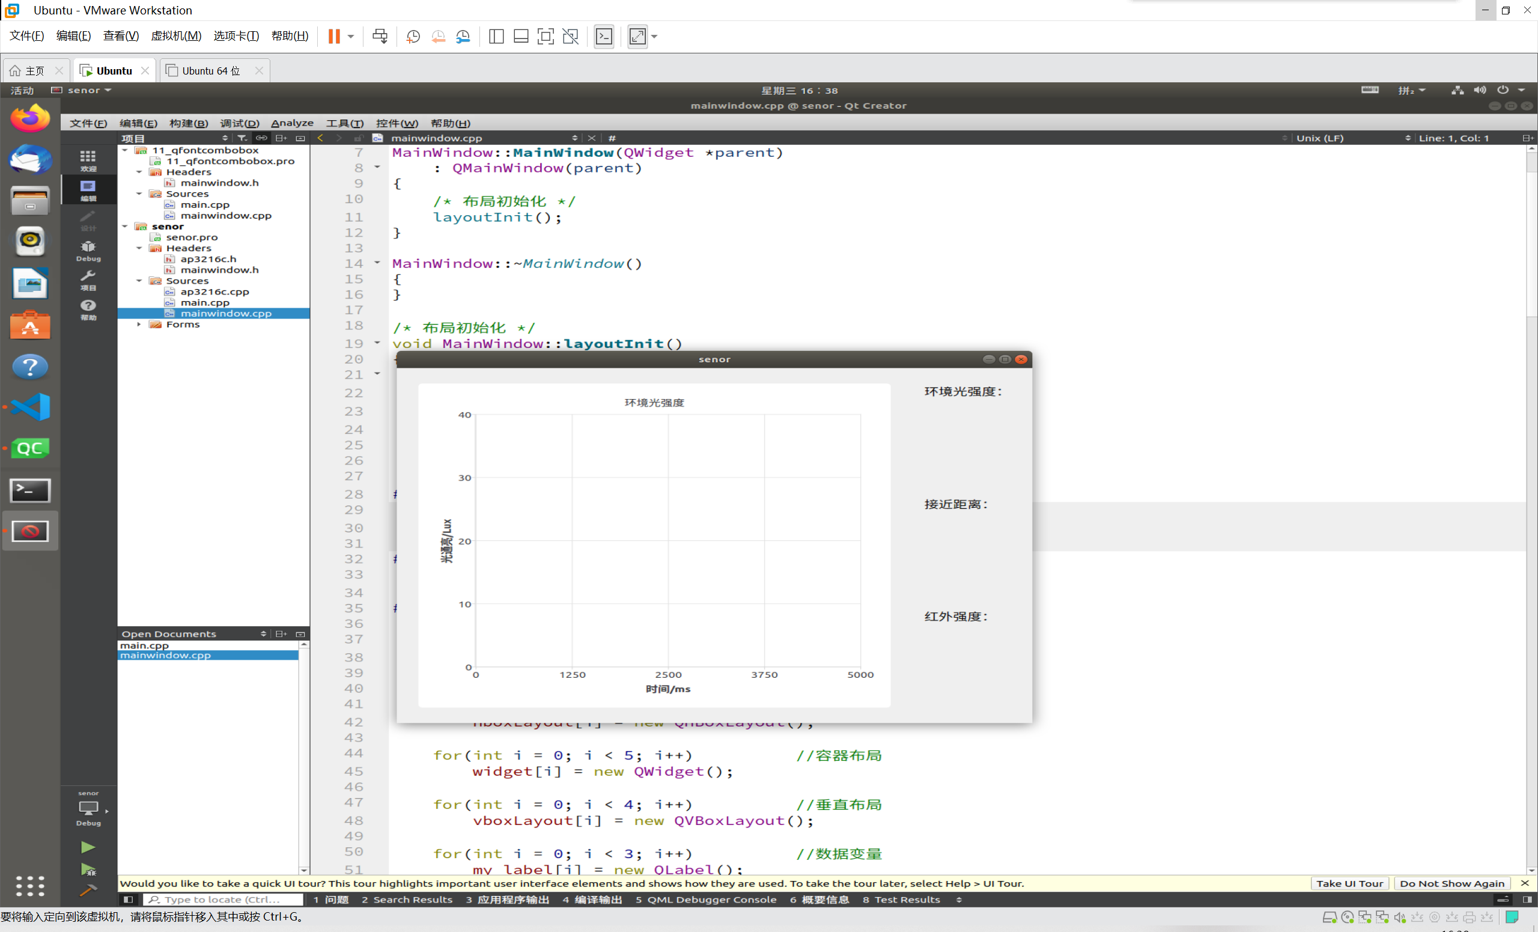Click the Type to locate input field
Image resolution: width=1538 pixels, height=932 pixels.
[223, 900]
